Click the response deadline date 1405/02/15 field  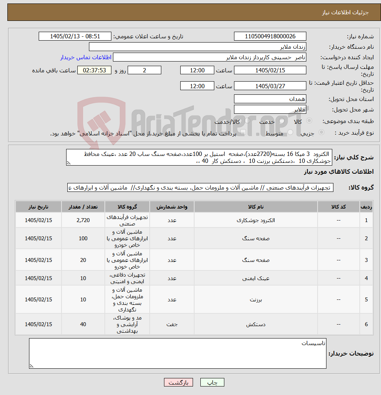point(270,70)
